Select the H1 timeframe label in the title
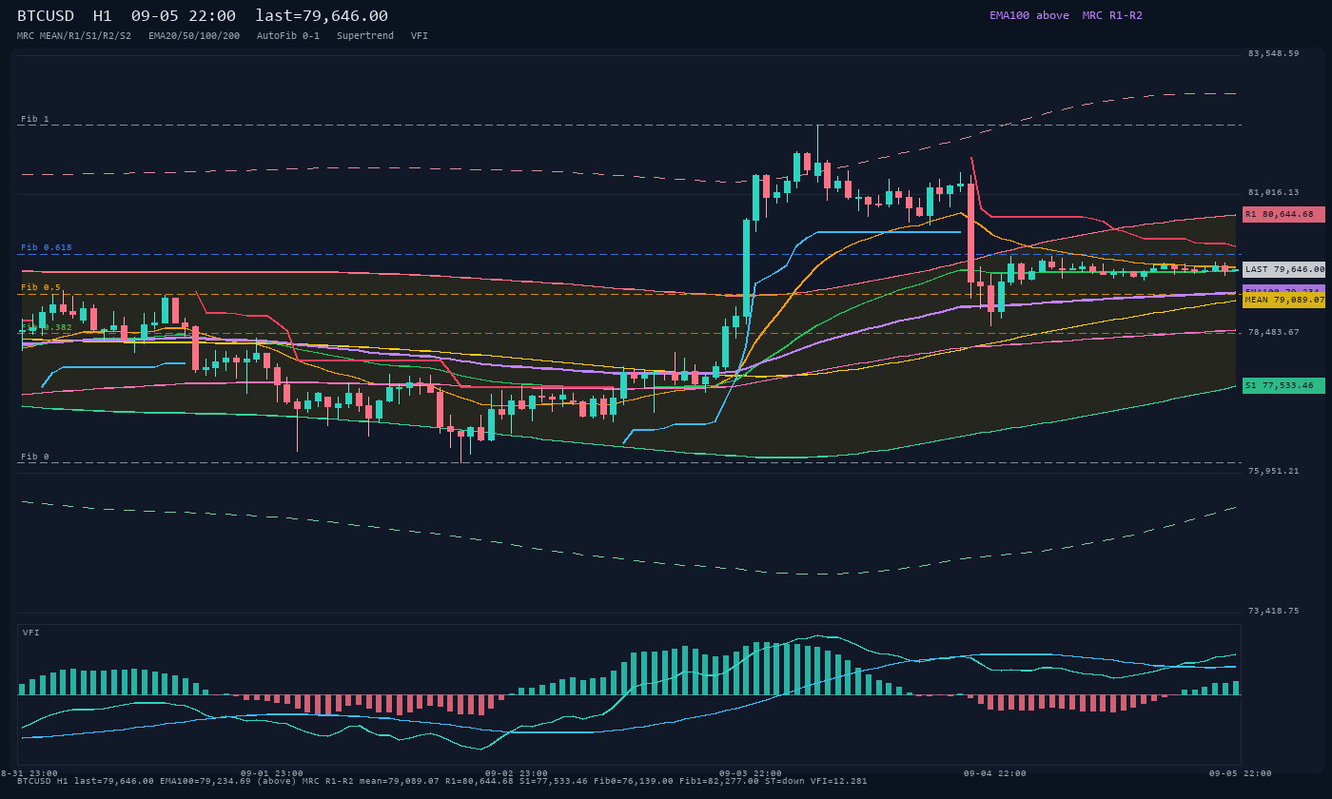The height and width of the screenshot is (799, 1332). click(103, 16)
